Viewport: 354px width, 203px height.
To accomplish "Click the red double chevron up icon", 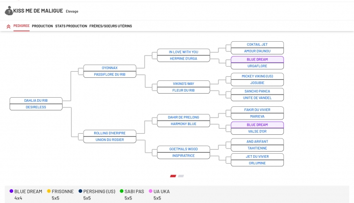I will point(8,26).
